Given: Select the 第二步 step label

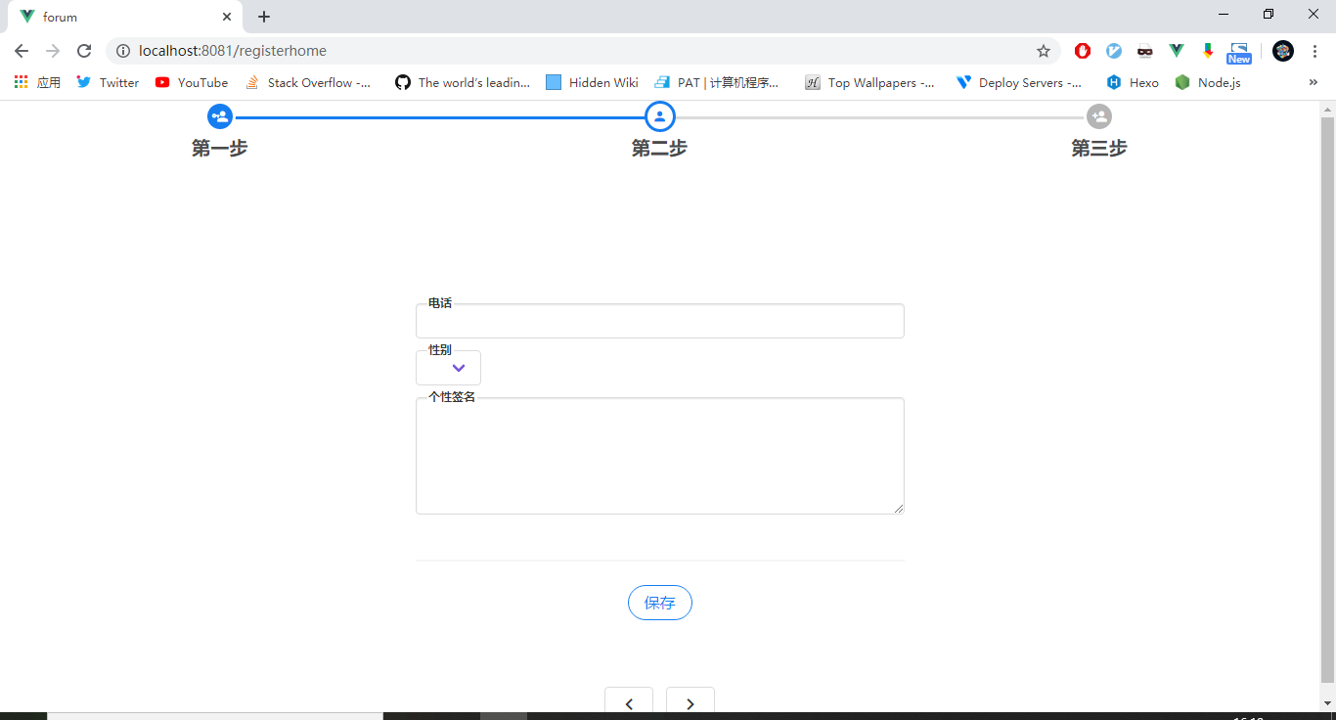Looking at the screenshot, I should click(659, 148).
